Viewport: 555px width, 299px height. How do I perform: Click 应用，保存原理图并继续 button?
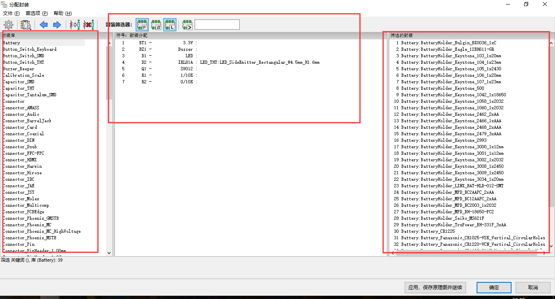(435, 287)
